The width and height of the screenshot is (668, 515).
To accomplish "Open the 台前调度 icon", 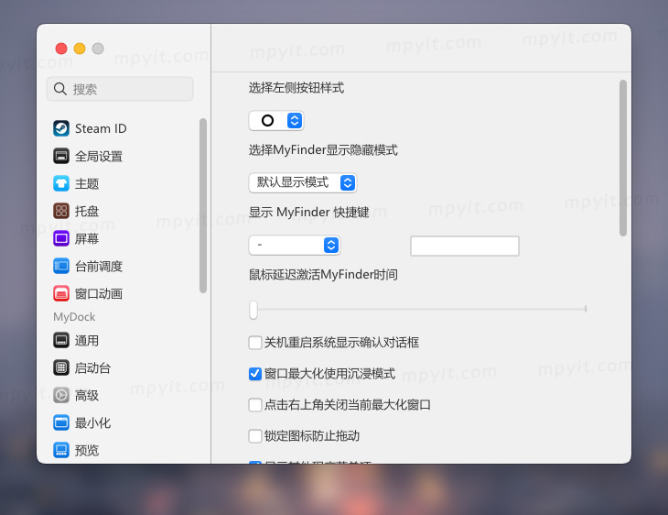I will [x=61, y=267].
